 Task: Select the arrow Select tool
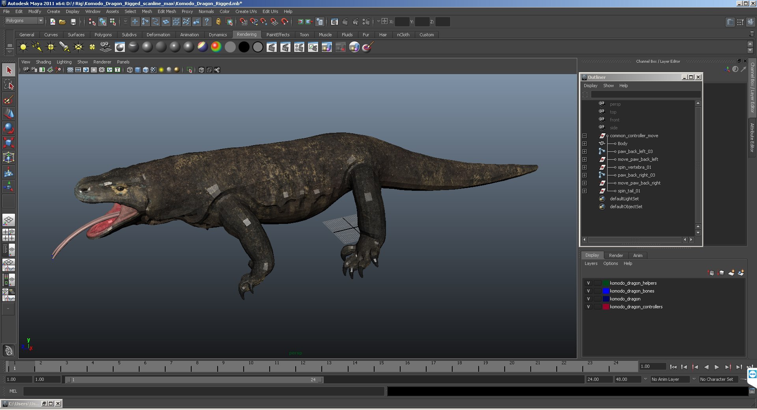click(9, 70)
